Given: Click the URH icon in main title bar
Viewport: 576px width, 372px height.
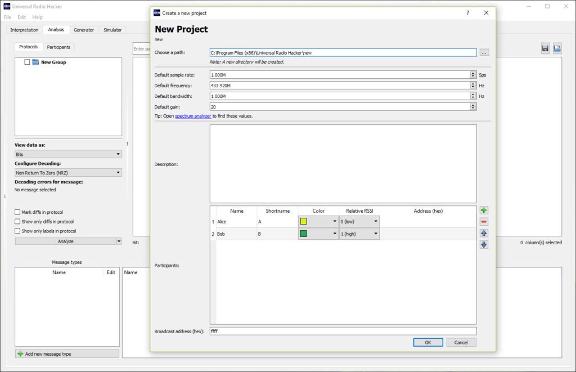Looking at the screenshot, I should coord(7,6).
